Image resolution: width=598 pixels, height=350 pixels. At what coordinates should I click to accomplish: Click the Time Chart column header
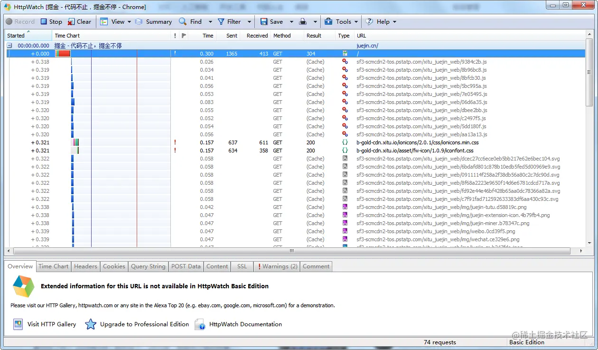tap(111, 36)
